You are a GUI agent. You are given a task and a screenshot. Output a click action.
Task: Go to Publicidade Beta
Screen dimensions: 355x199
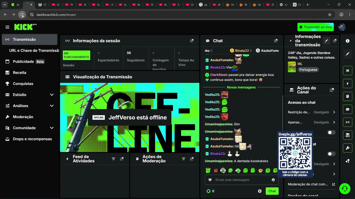30,62
